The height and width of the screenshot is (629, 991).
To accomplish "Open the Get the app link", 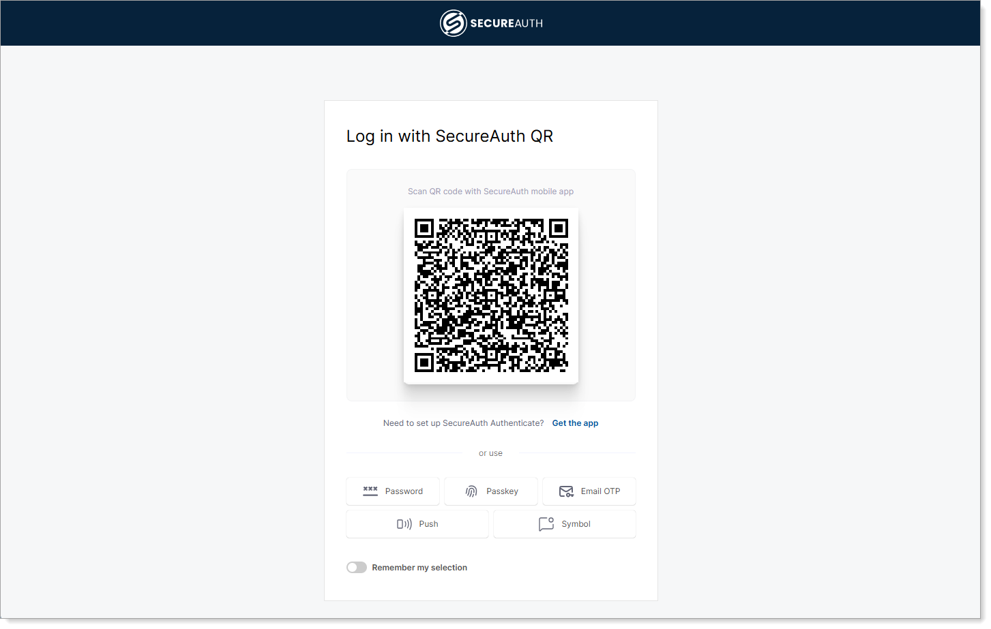I will pos(574,423).
